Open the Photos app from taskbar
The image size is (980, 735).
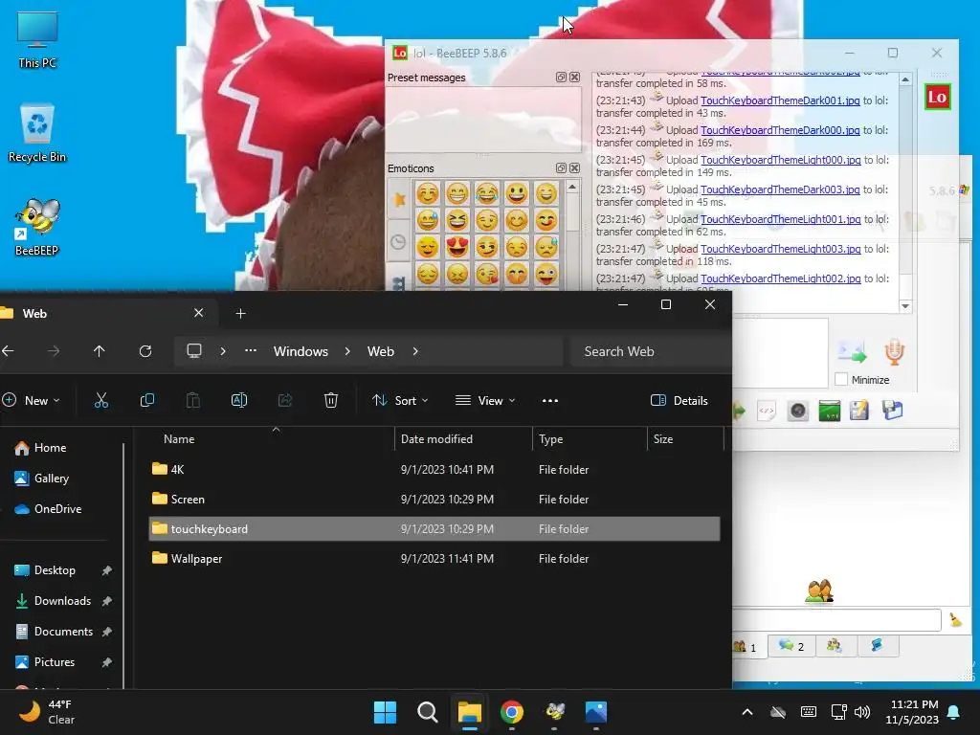pyautogui.click(x=596, y=712)
